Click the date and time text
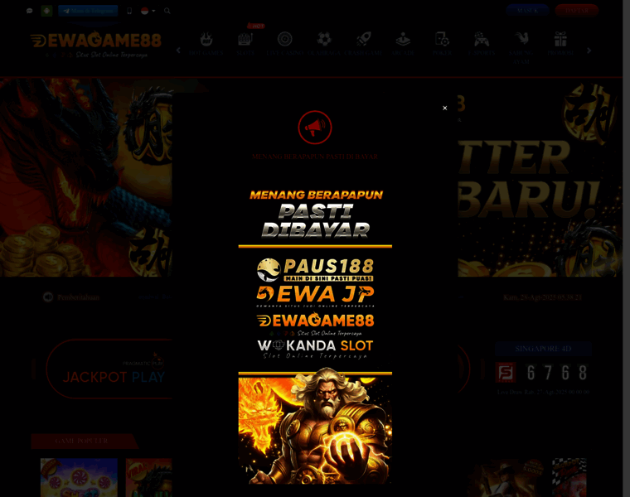Image resolution: width=630 pixels, height=497 pixels. pyautogui.click(x=542, y=297)
